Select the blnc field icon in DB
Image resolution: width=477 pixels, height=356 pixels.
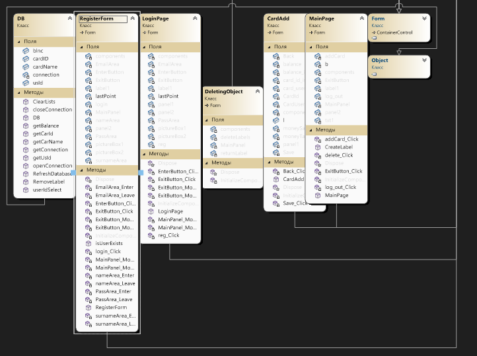tap(26, 51)
